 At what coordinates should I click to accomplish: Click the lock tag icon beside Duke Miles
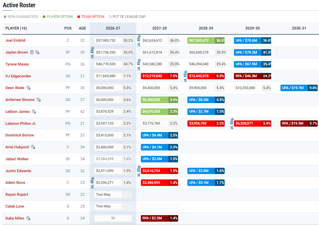[x=28, y=218]
